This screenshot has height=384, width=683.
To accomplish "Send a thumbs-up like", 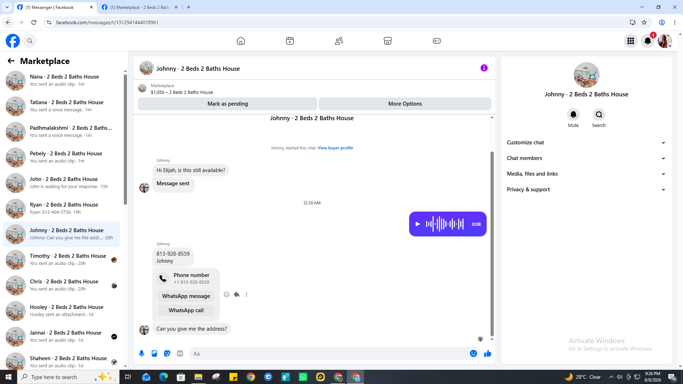I will [x=488, y=353].
